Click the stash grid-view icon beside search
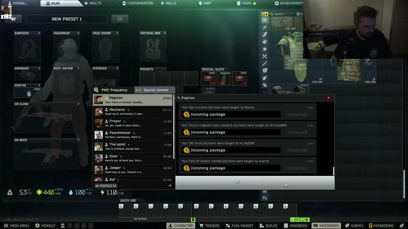This screenshot has height=229, width=408. [298, 14]
